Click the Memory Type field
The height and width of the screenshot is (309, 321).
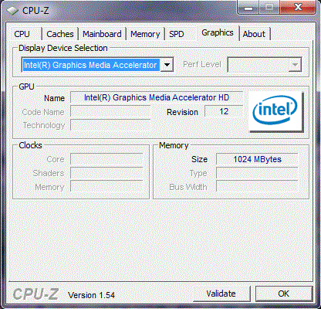[x=257, y=173]
